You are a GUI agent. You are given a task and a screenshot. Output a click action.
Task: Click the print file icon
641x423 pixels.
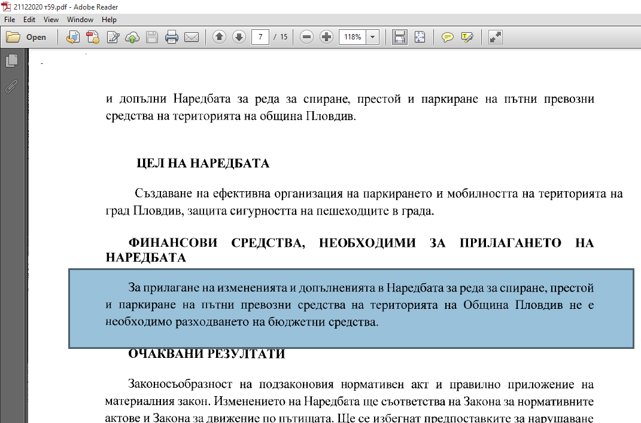coord(172,37)
